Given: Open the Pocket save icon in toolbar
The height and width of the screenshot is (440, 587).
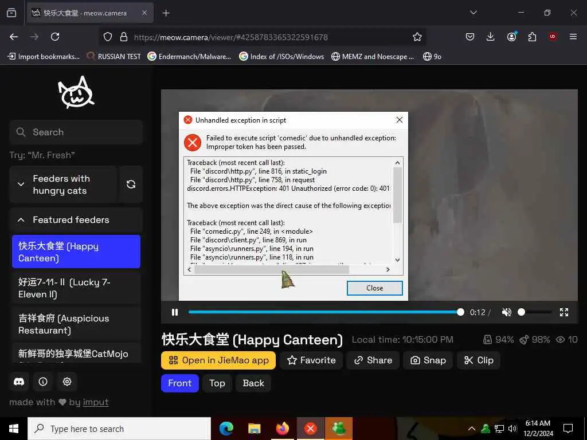Looking at the screenshot, I should [470, 37].
